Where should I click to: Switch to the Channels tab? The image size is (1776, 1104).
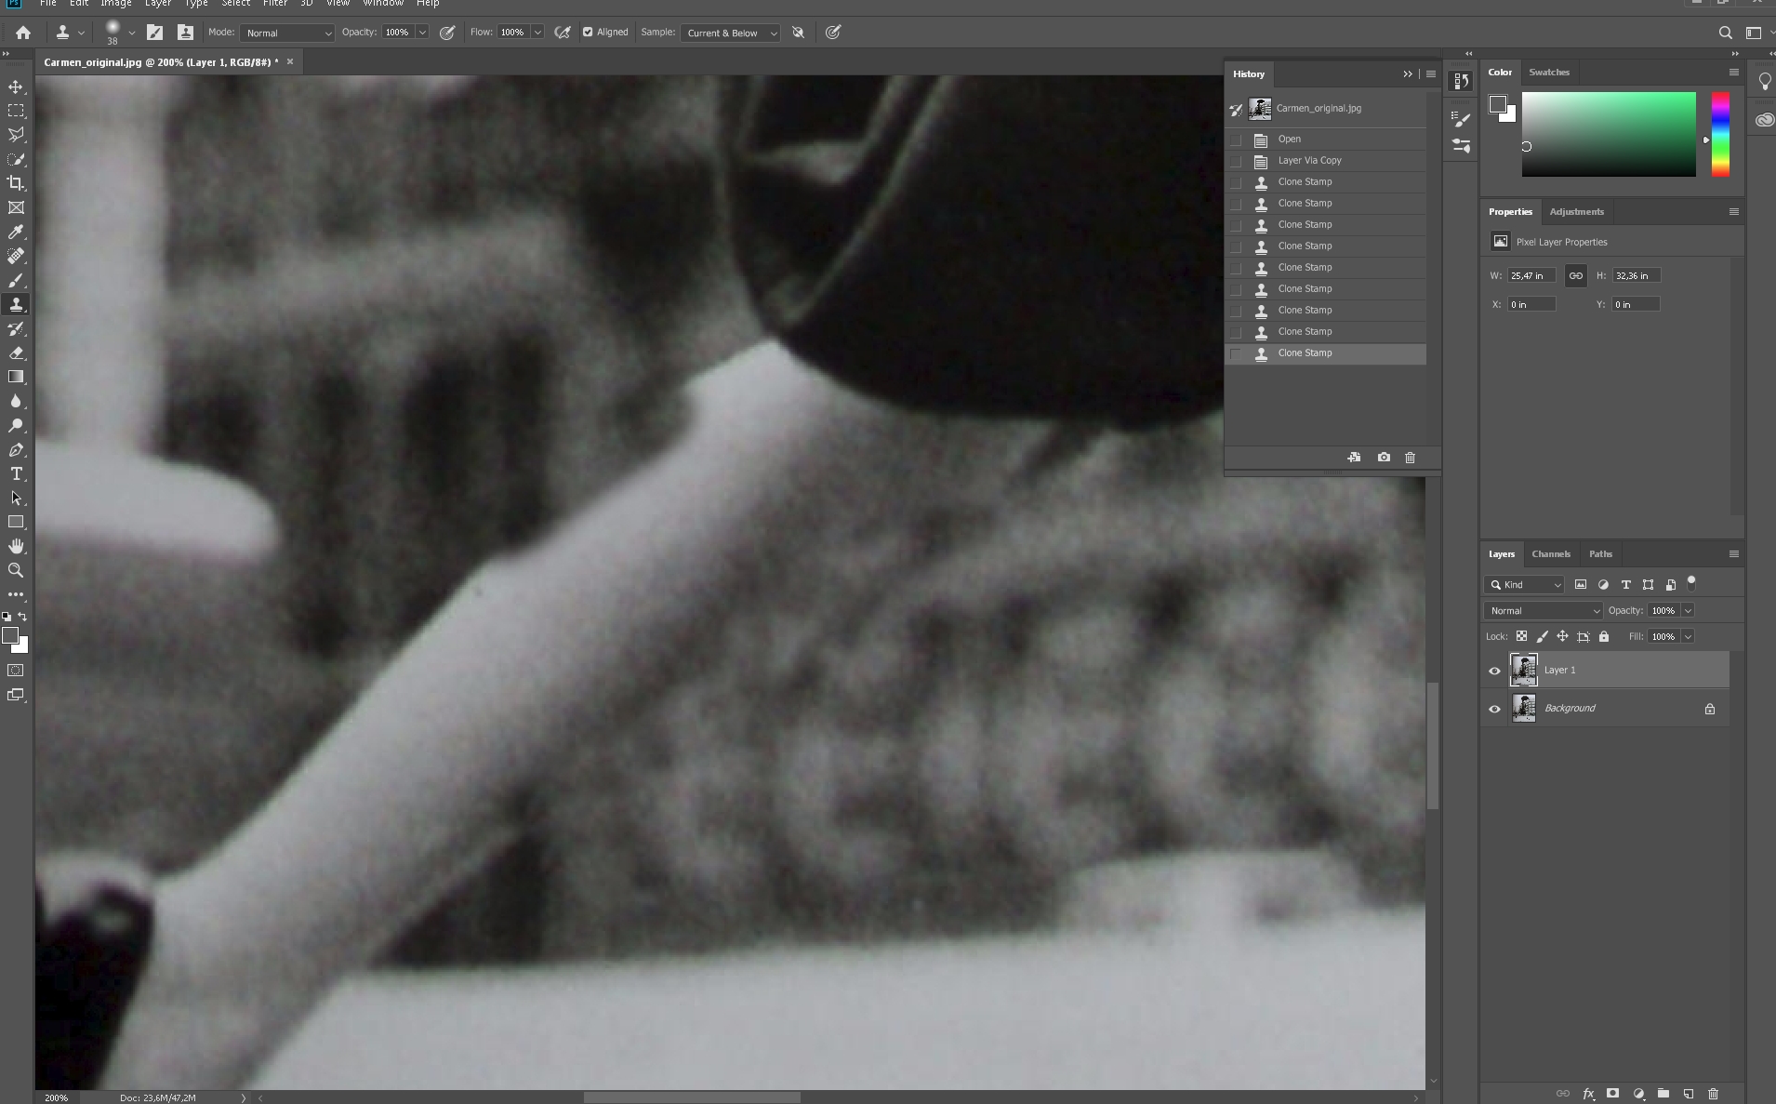[x=1551, y=553]
